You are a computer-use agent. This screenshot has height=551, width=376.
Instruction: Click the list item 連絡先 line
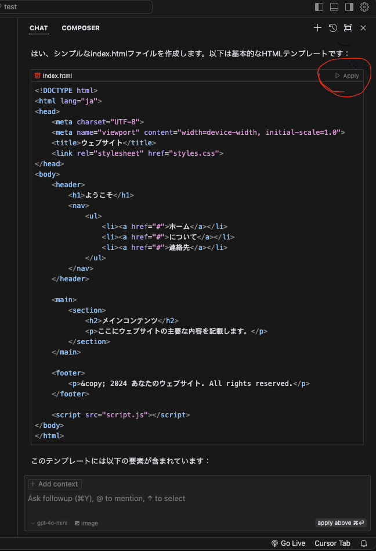click(x=165, y=248)
